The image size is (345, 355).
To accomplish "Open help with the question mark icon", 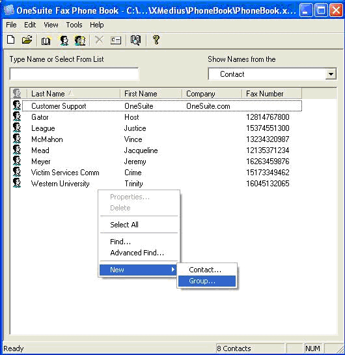I will pyautogui.click(x=156, y=40).
